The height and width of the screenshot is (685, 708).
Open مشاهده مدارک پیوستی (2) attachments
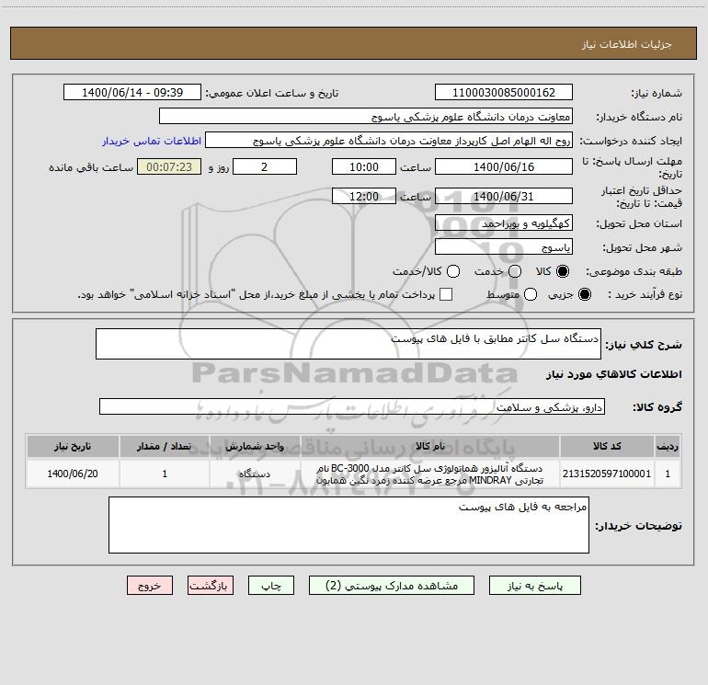(x=392, y=585)
